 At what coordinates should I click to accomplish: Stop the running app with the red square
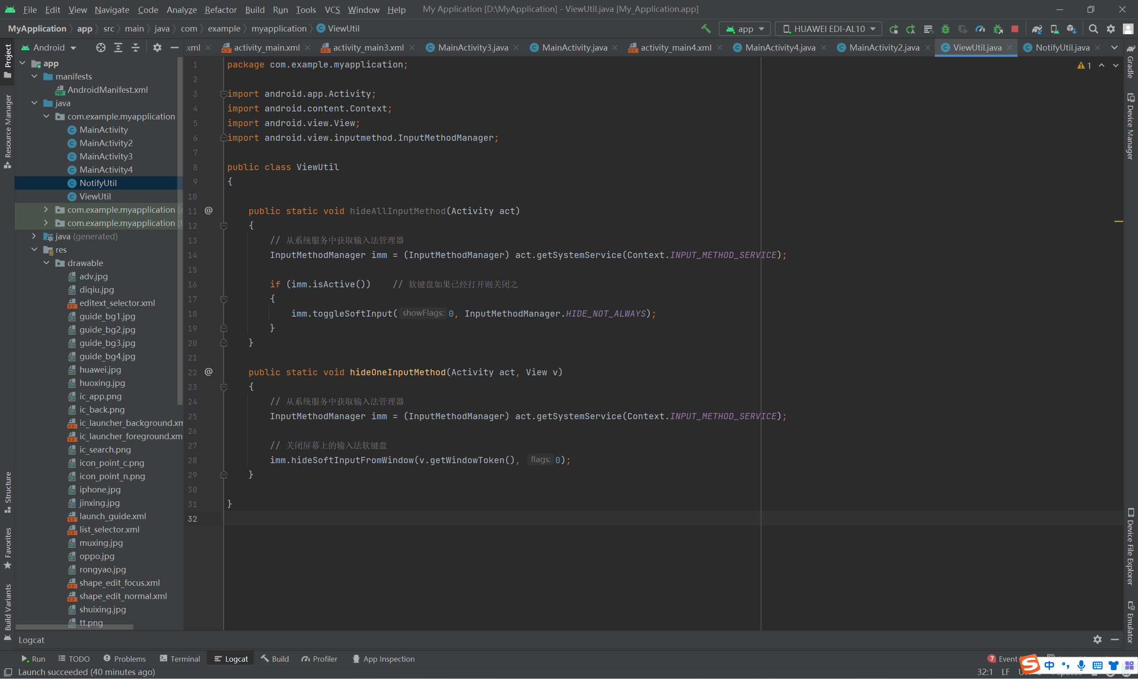(1015, 29)
